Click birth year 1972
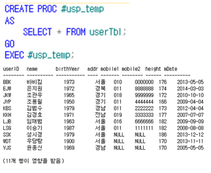 pos(69,89)
